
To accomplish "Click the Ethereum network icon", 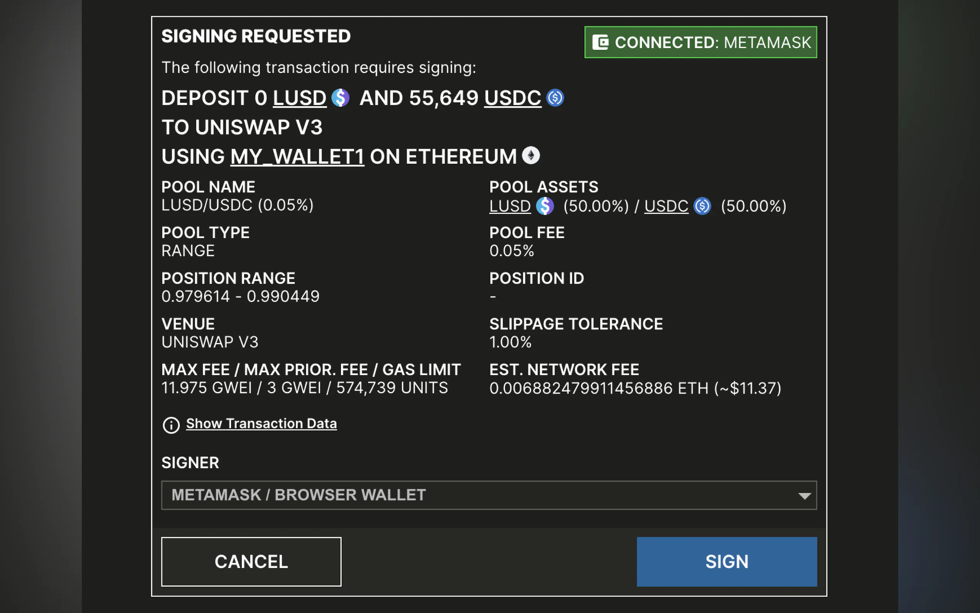I will (x=530, y=155).
